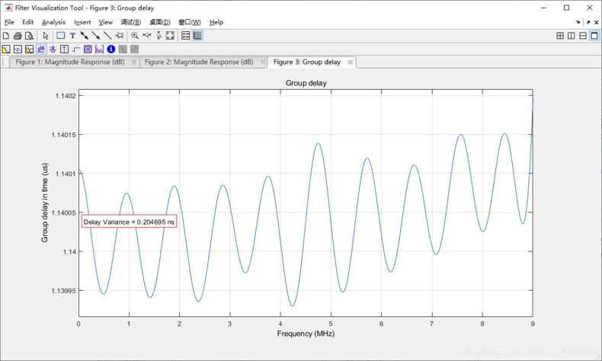Close the docked figure with small X
Viewport: 602px width, 361px height.
pos(596,22)
